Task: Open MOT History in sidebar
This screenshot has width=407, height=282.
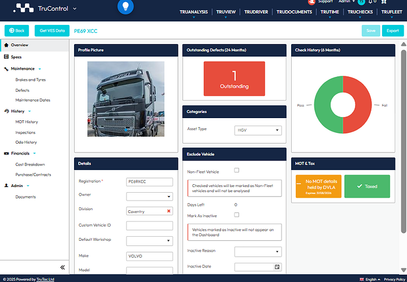Action: 27,122
